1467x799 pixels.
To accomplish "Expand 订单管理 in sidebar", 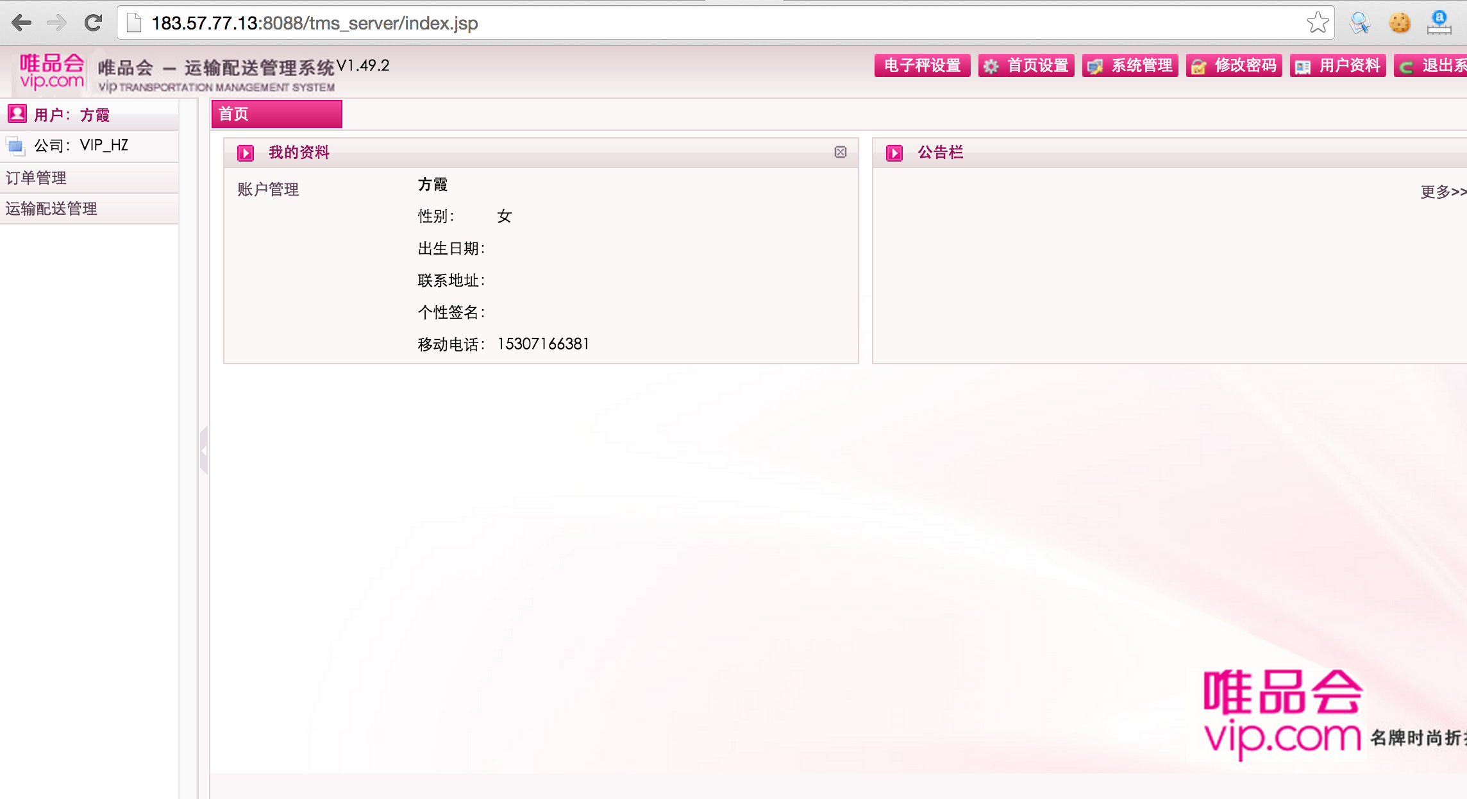I will pyautogui.click(x=89, y=178).
